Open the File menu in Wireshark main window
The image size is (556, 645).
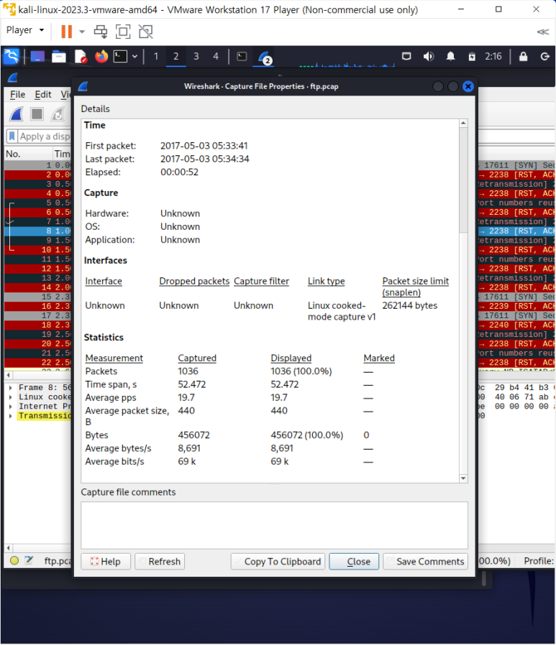[x=17, y=95]
